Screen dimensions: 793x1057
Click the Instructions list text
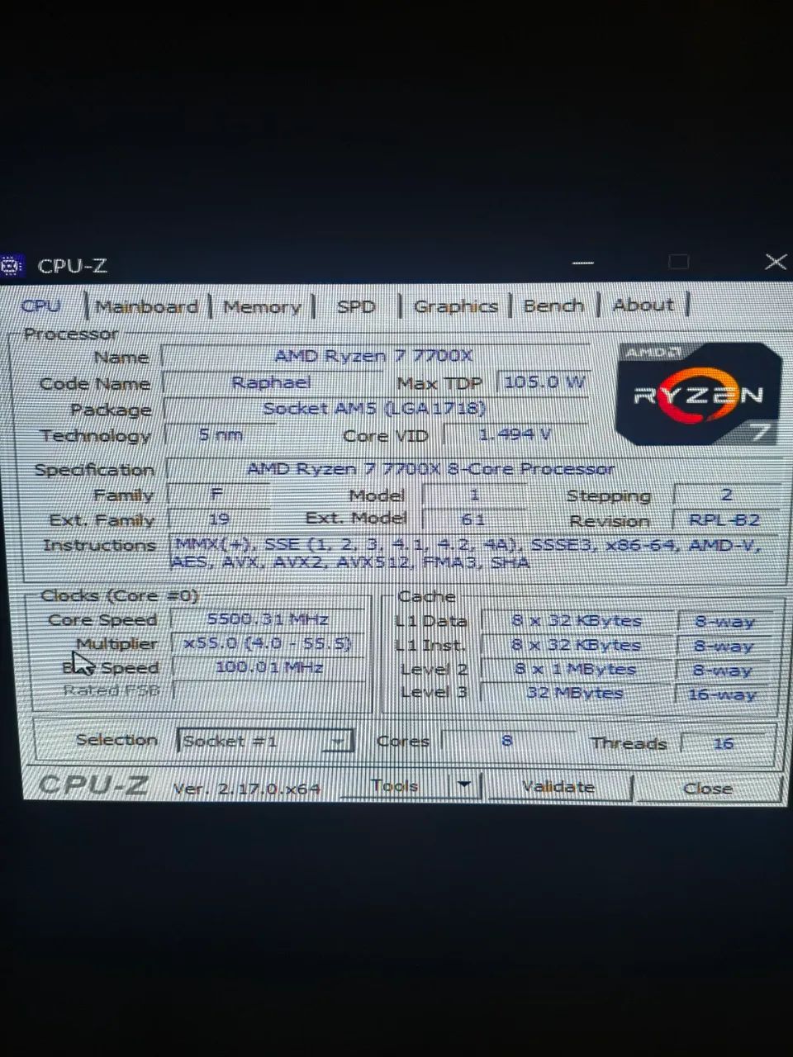pyautogui.click(x=466, y=553)
